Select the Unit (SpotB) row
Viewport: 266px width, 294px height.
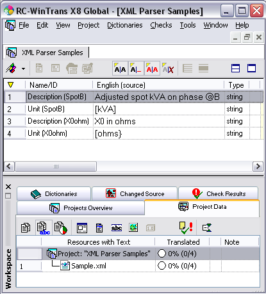coord(133,109)
